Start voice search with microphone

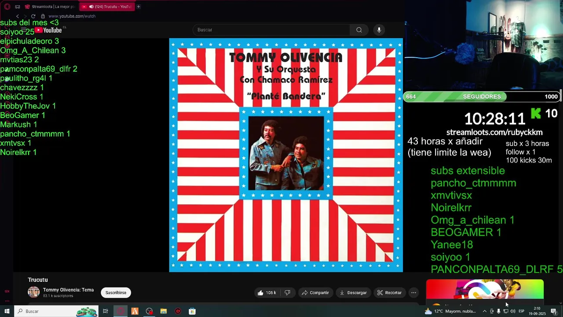pyautogui.click(x=379, y=30)
